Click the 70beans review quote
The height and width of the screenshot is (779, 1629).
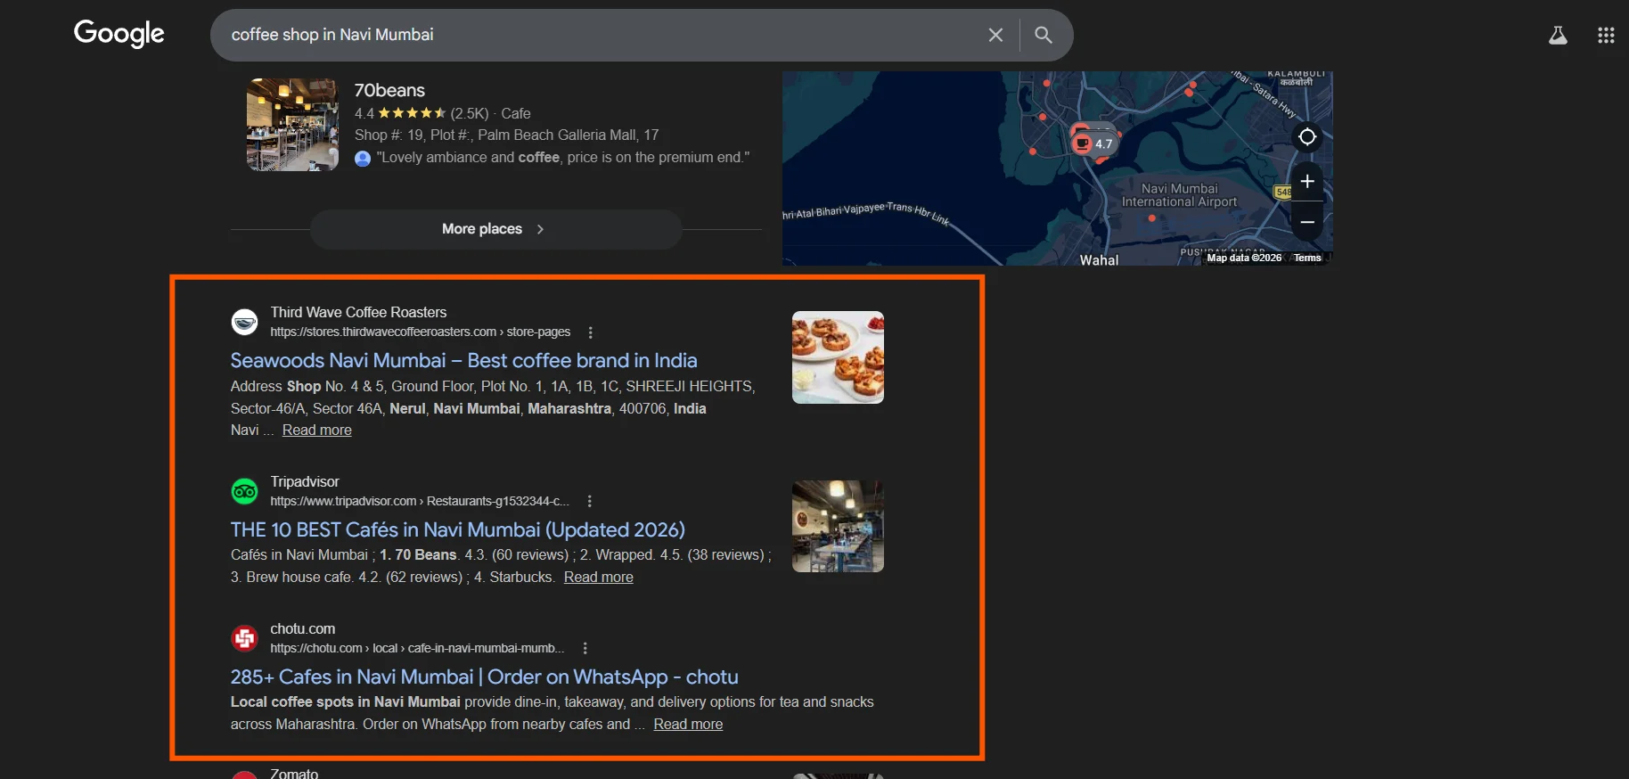(562, 158)
